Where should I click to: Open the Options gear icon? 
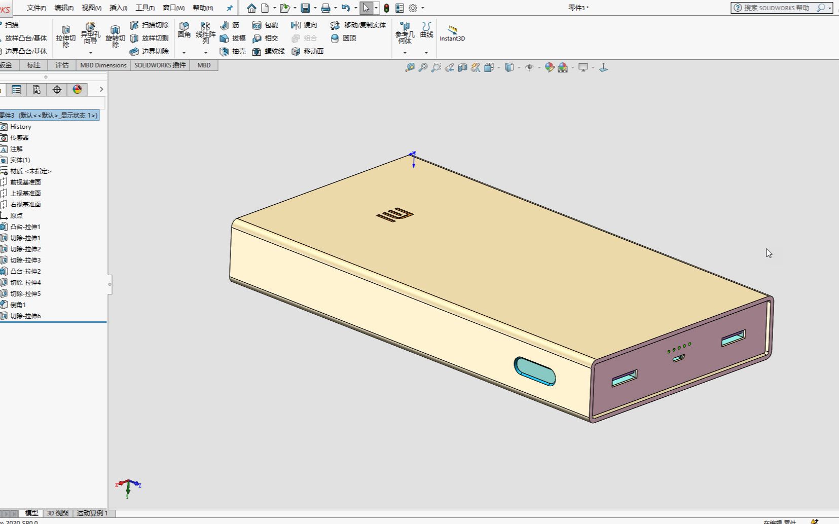point(413,8)
